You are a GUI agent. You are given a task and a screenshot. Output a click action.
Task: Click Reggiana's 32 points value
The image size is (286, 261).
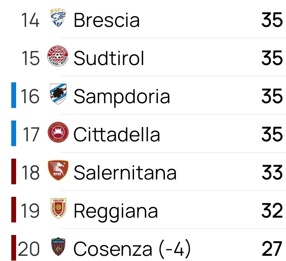272,211
